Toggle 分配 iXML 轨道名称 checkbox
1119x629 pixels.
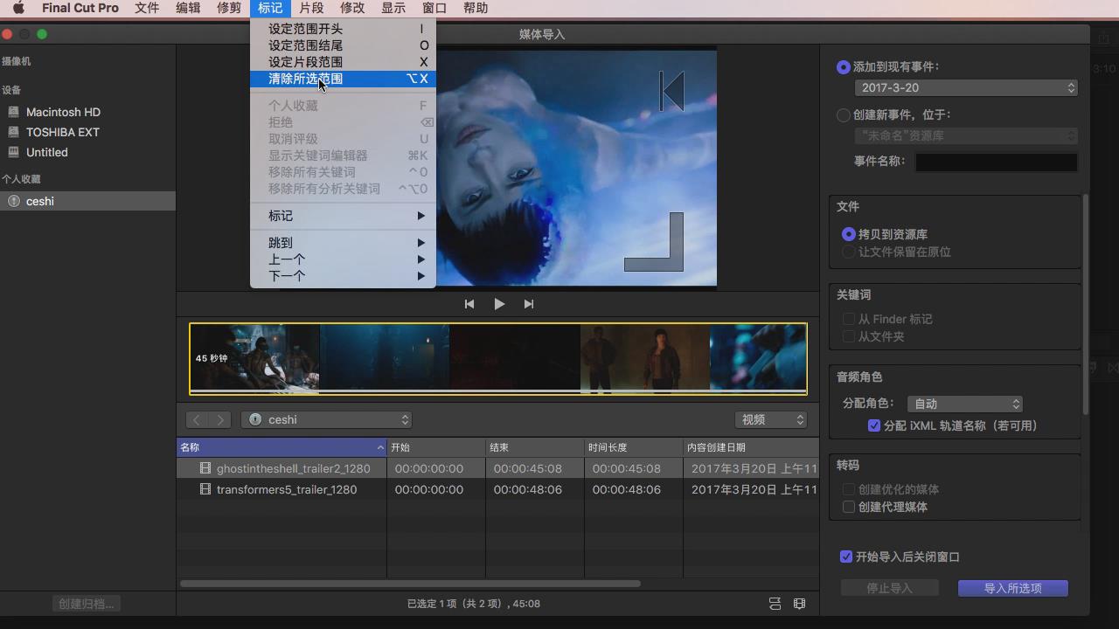coord(874,425)
